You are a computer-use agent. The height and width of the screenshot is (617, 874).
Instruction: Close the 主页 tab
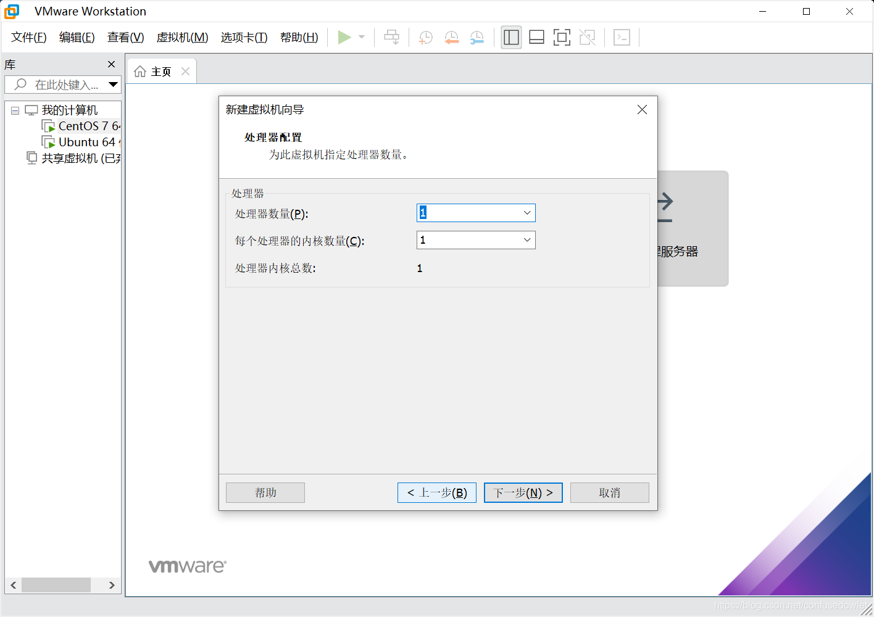(x=185, y=72)
